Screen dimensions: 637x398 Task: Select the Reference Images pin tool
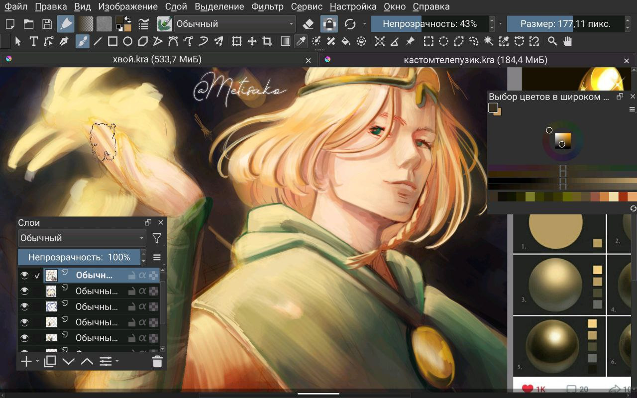coord(410,41)
